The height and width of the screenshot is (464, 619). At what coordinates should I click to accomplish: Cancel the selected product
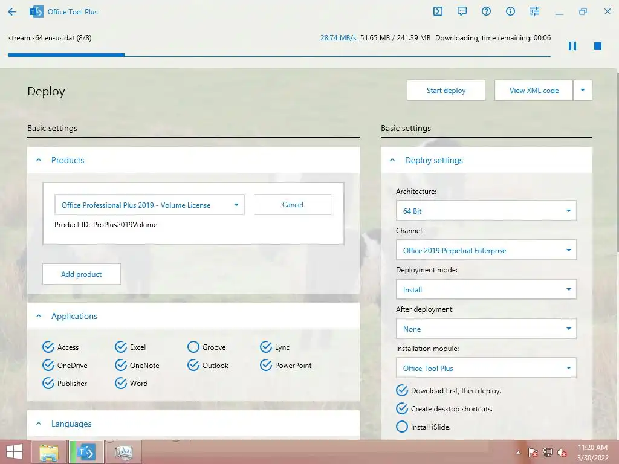tap(293, 204)
